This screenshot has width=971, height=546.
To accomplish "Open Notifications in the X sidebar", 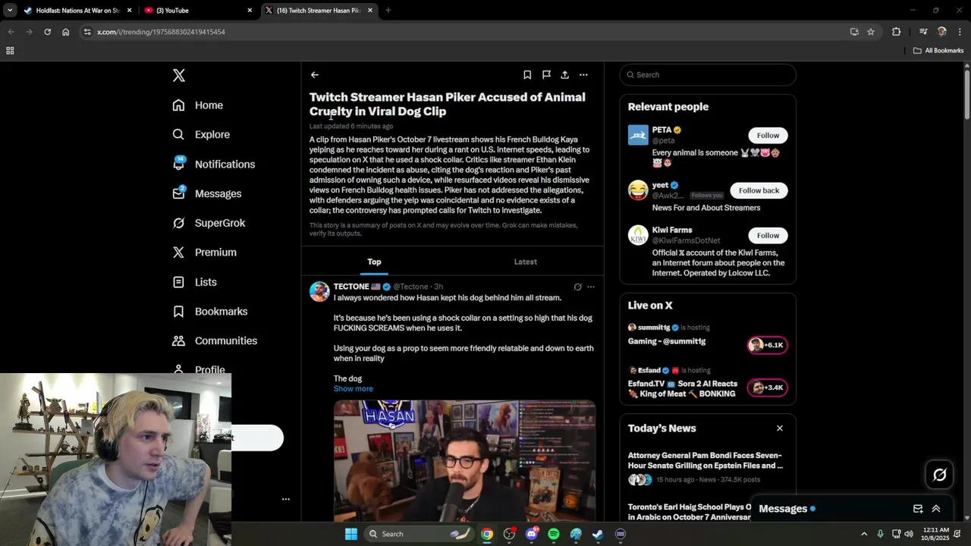I will pos(213,164).
